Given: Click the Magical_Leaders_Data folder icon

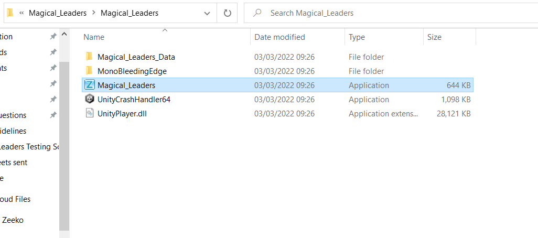Looking at the screenshot, I should click(90, 57).
